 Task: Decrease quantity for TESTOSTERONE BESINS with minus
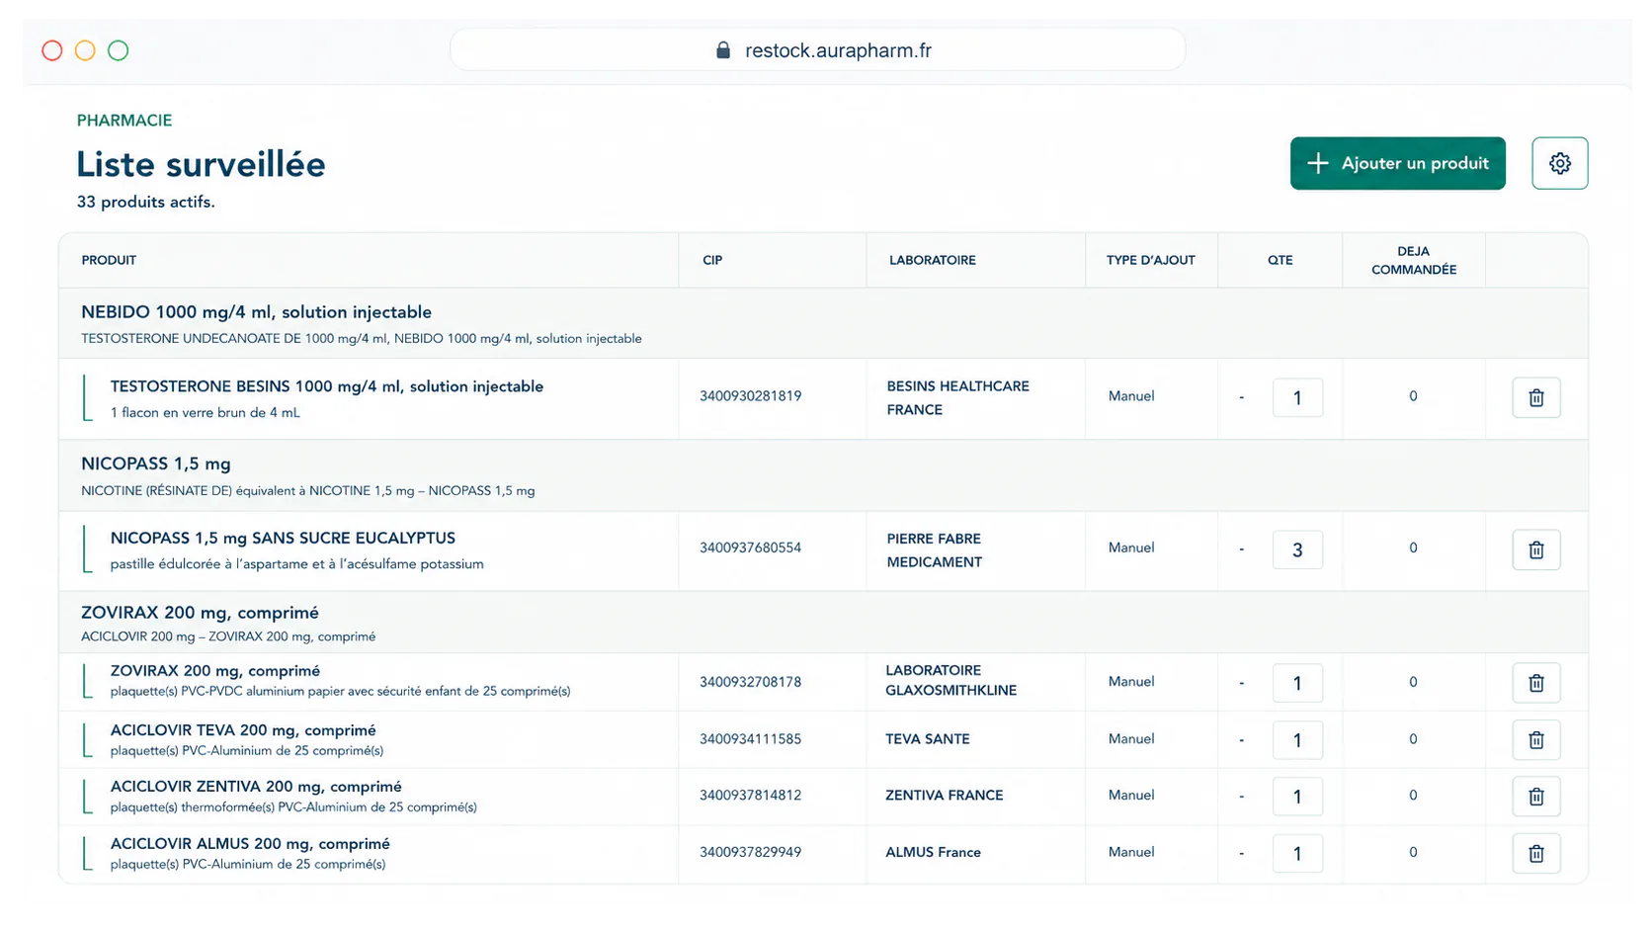point(1241,397)
